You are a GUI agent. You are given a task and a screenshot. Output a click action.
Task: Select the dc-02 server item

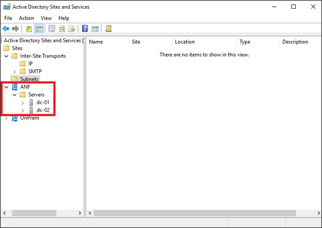[x=43, y=110]
